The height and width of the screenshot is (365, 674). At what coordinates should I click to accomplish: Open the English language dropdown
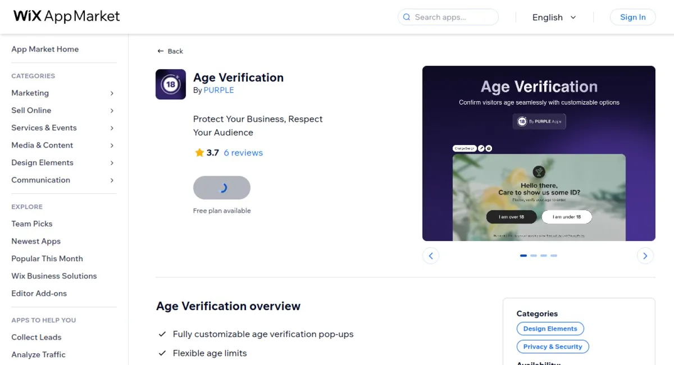[554, 17]
